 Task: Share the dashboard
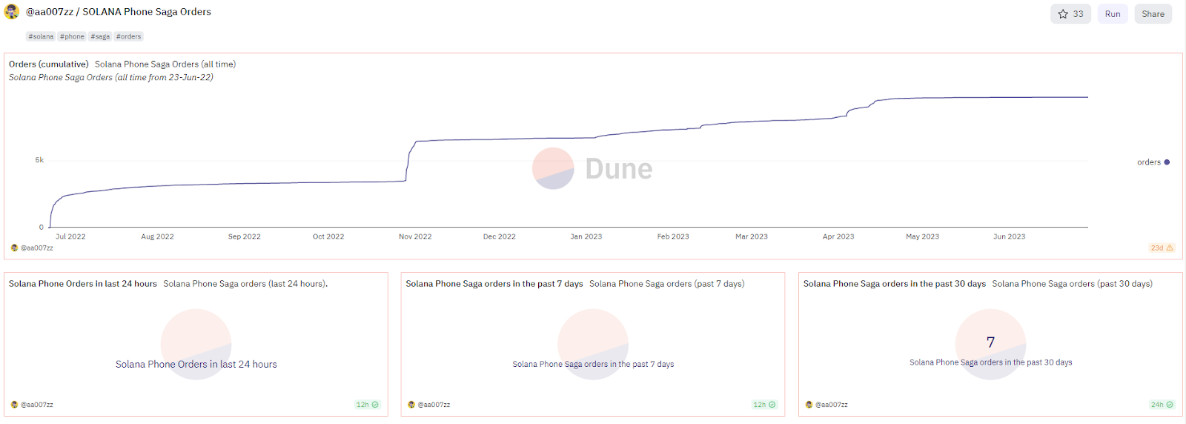1153,14
